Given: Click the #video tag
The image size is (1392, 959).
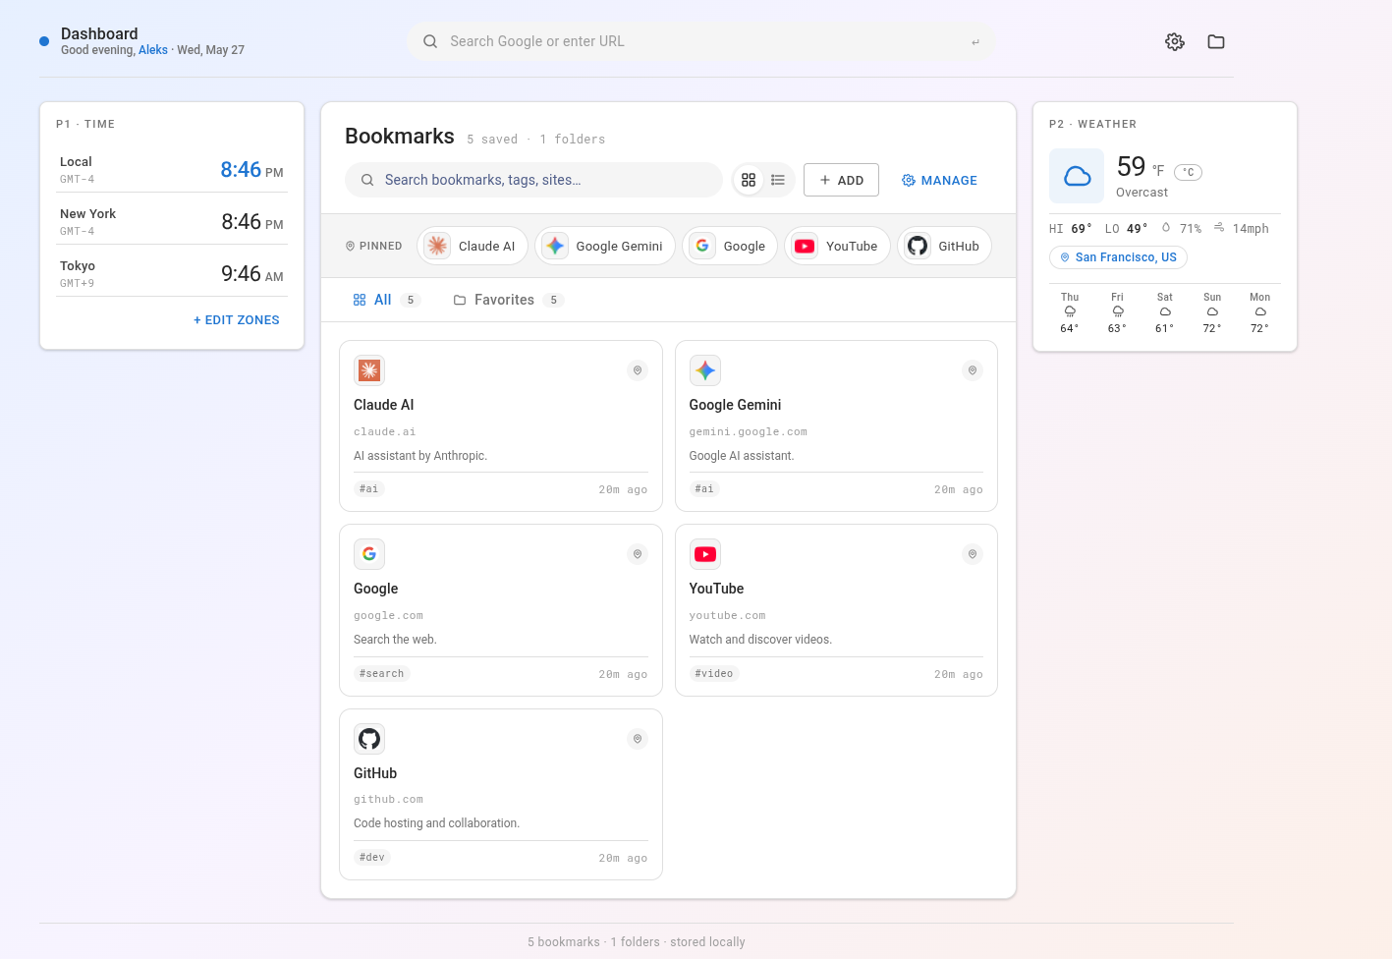Looking at the screenshot, I should 714,673.
